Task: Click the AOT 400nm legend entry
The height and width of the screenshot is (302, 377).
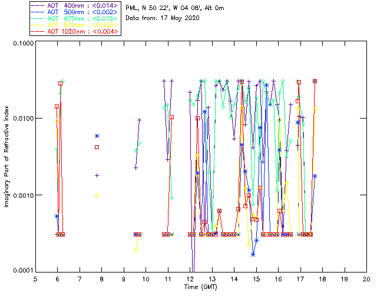Action: (75, 5)
